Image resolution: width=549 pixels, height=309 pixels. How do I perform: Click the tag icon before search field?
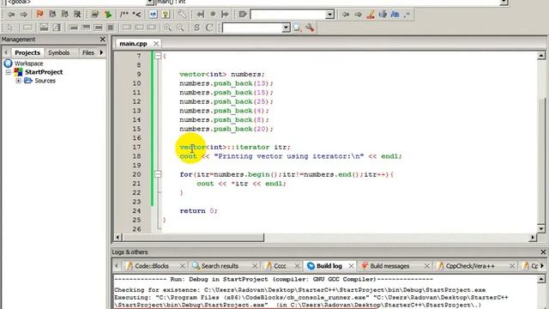(x=243, y=15)
